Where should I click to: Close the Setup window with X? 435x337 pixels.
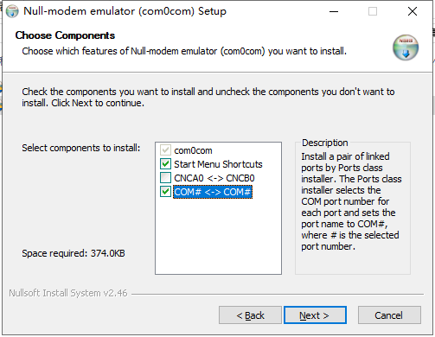pyautogui.click(x=413, y=11)
